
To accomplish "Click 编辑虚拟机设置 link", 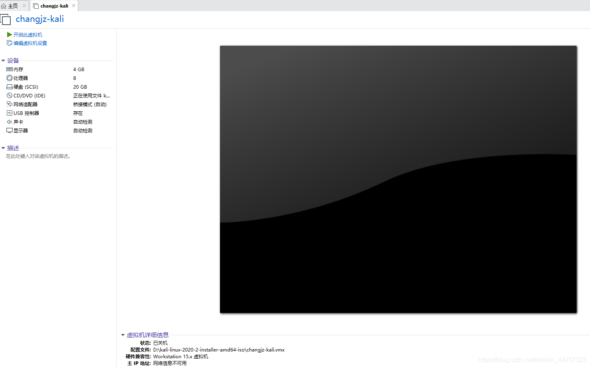I will point(30,43).
